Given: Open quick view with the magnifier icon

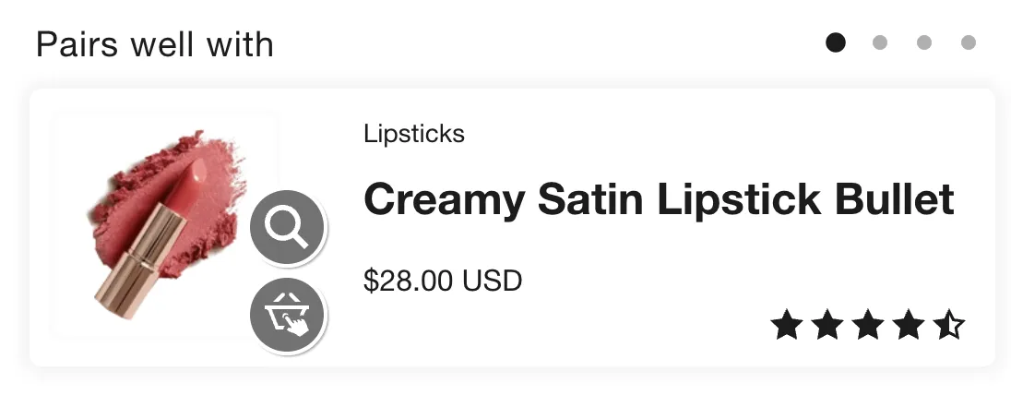Looking at the screenshot, I should click(287, 227).
